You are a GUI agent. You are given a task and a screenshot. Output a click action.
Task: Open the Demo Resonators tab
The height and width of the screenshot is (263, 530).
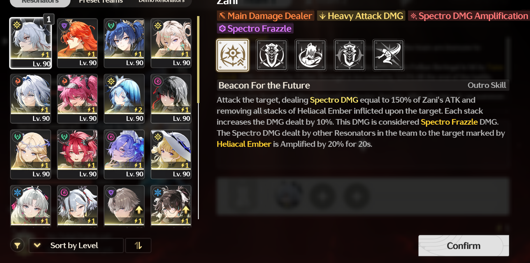(162, 1)
